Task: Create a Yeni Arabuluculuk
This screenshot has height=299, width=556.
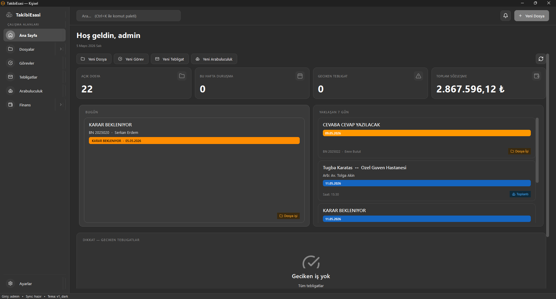Action: [x=214, y=59]
